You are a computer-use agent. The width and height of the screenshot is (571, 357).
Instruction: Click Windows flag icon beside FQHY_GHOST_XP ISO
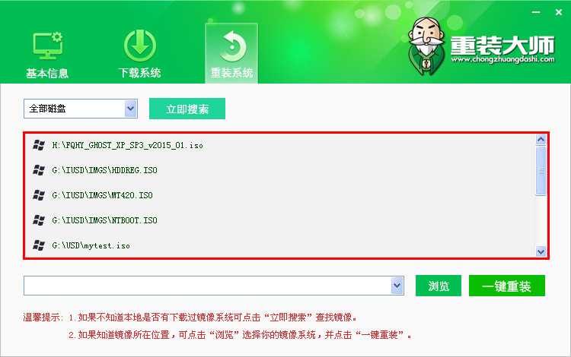pyautogui.click(x=39, y=145)
